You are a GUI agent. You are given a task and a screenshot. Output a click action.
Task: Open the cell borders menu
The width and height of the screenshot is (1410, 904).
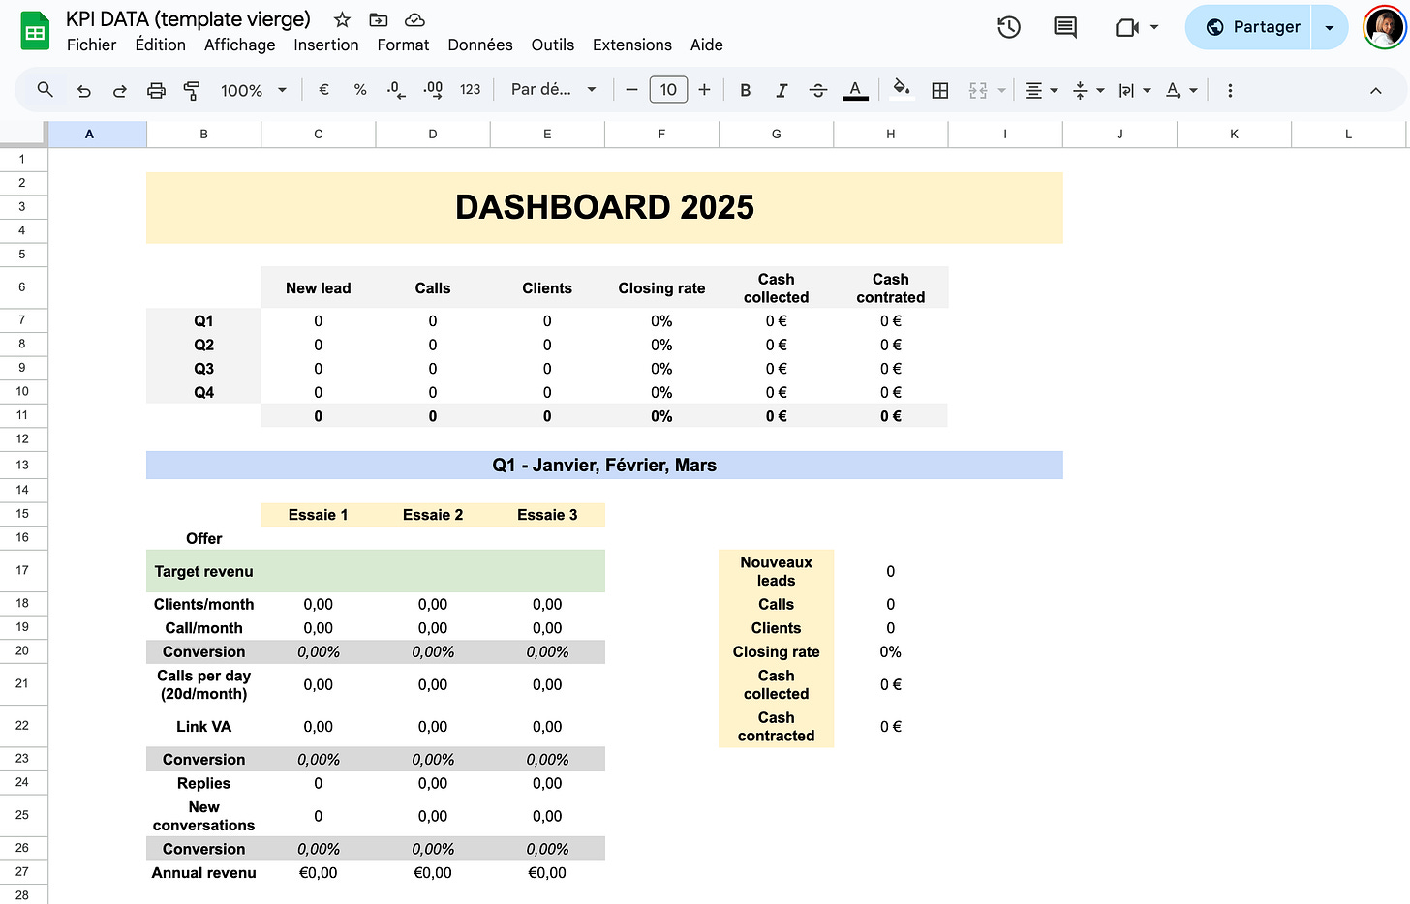click(939, 90)
